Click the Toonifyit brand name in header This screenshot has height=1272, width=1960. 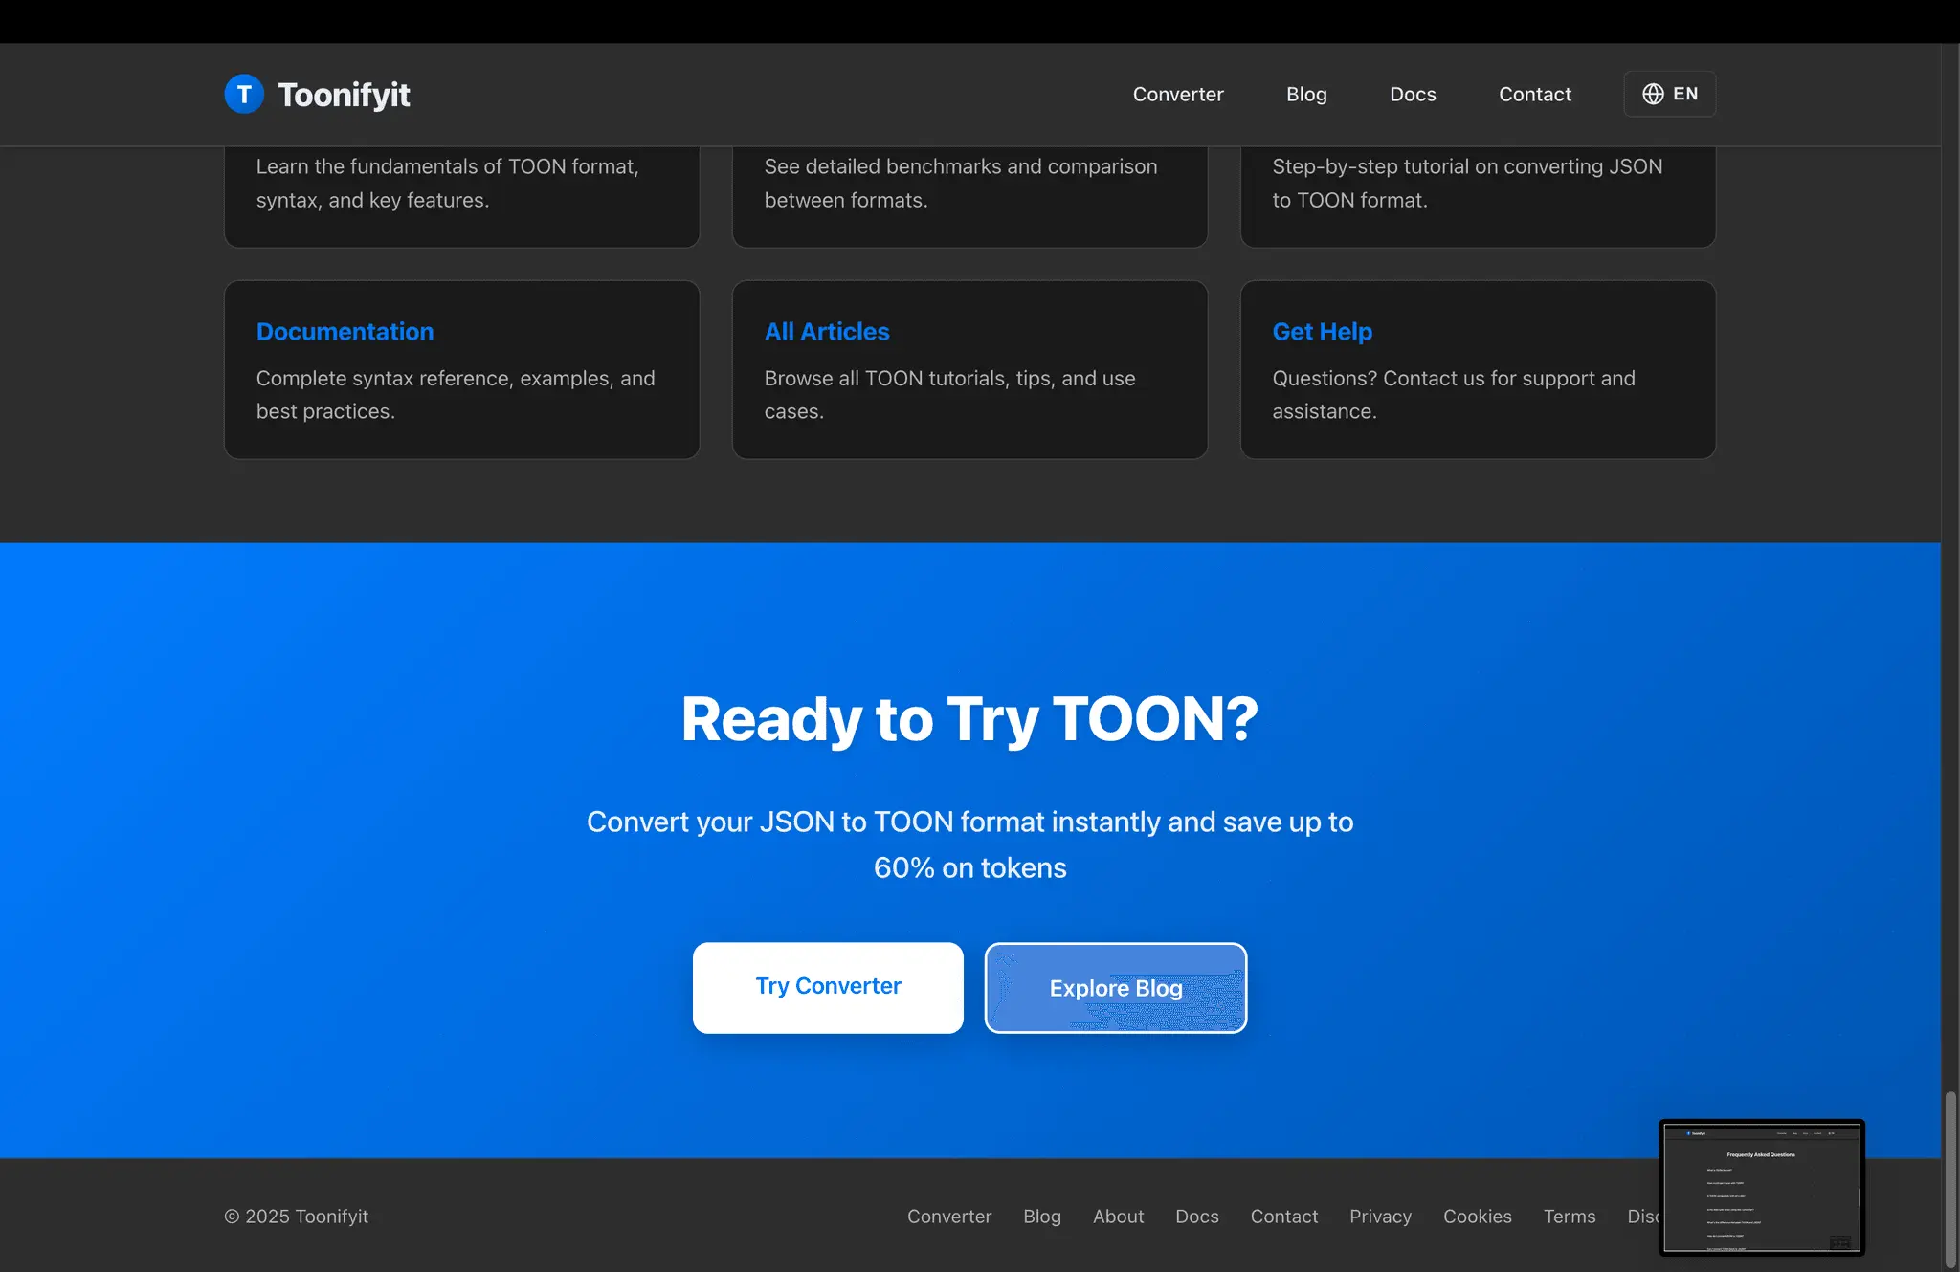pos(344,94)
